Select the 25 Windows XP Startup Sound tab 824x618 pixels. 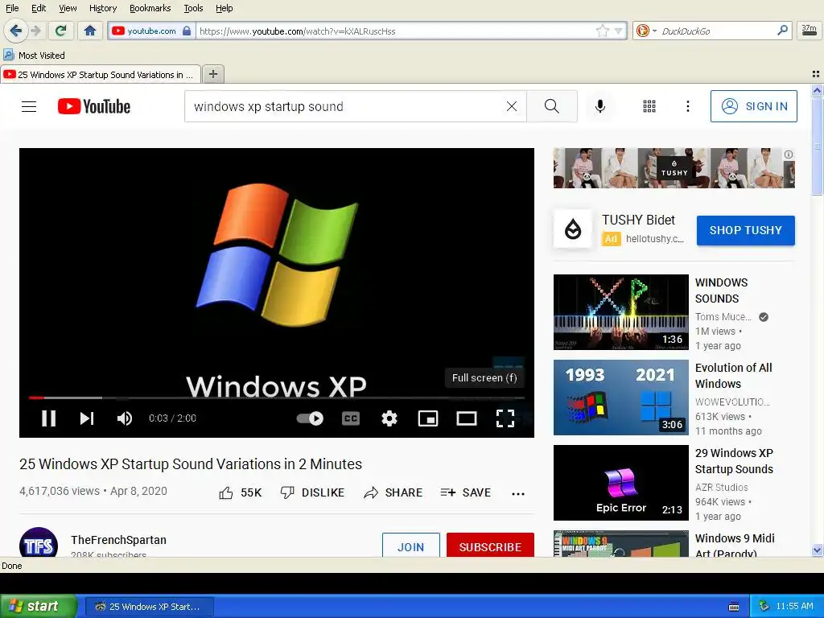(x=101, y=75)
